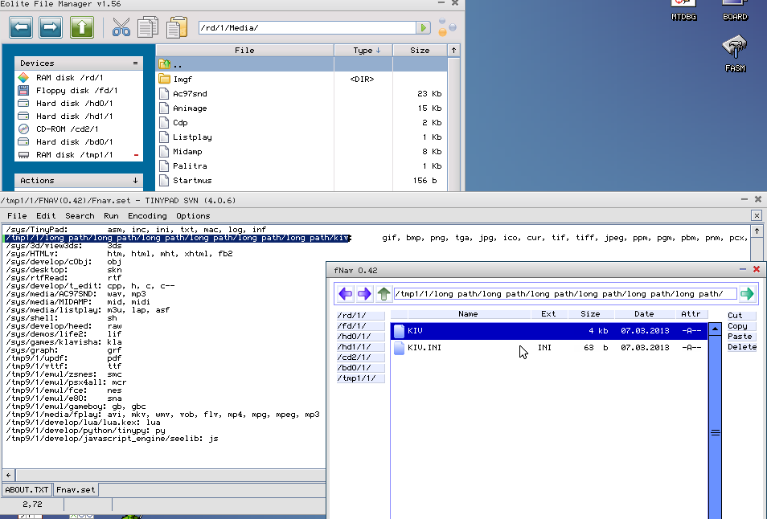Select CD-ROM /cd2/1 in Devices list

[67, 129]
